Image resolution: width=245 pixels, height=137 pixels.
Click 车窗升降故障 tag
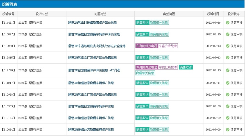[x=168, y=46]
